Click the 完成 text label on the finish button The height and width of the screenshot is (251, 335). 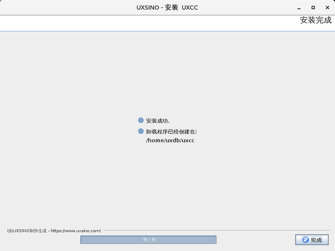[x=316, y=240]
